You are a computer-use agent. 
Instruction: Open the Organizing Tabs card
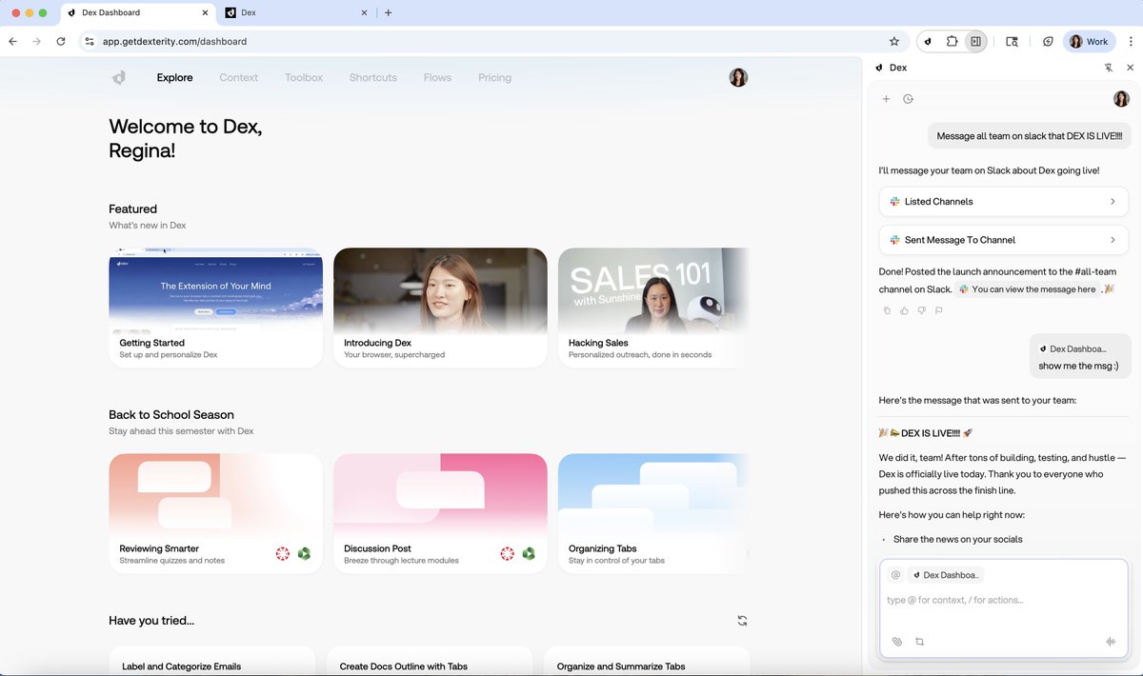653,514
